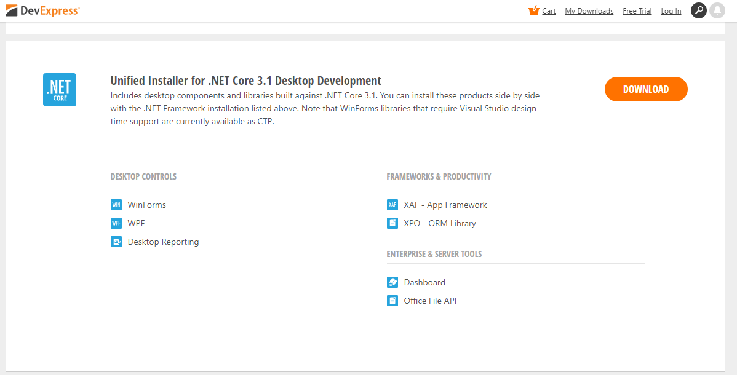Click the notifications bell icon
737x375 pixels.
(717, 10)
